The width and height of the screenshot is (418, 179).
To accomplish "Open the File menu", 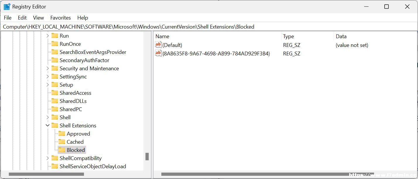I will pyautogui.click(x=8, y=18).
